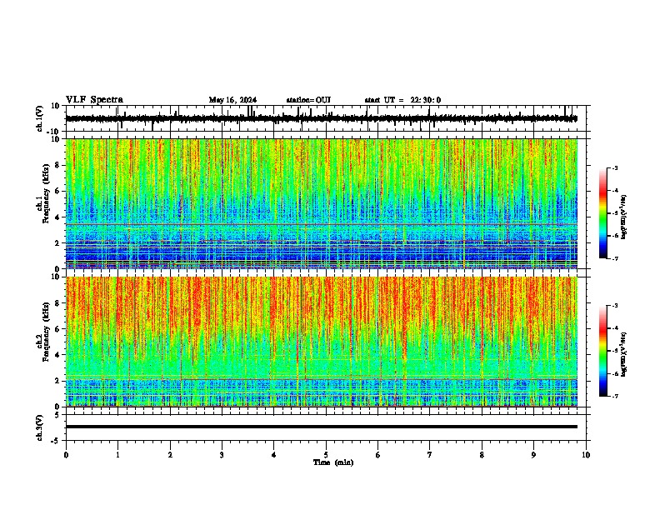Click the "-3" label on ch.2 colorbar
Screen dimensions: 660x510
click(614, 306)
